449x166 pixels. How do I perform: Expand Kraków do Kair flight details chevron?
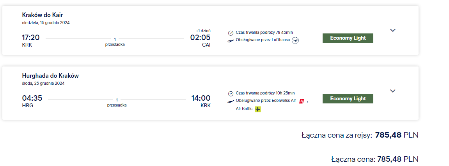click(x=393, y=30)
